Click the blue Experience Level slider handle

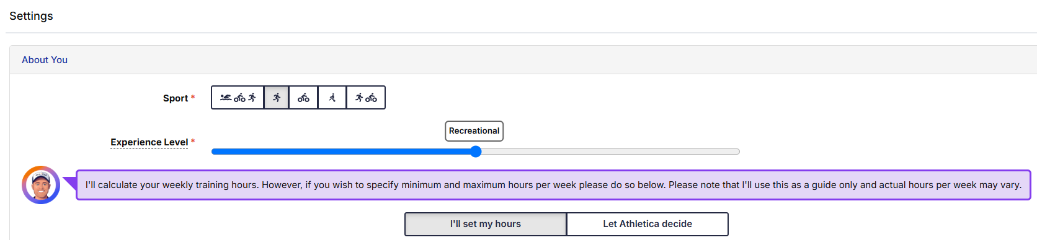(476, 152)
